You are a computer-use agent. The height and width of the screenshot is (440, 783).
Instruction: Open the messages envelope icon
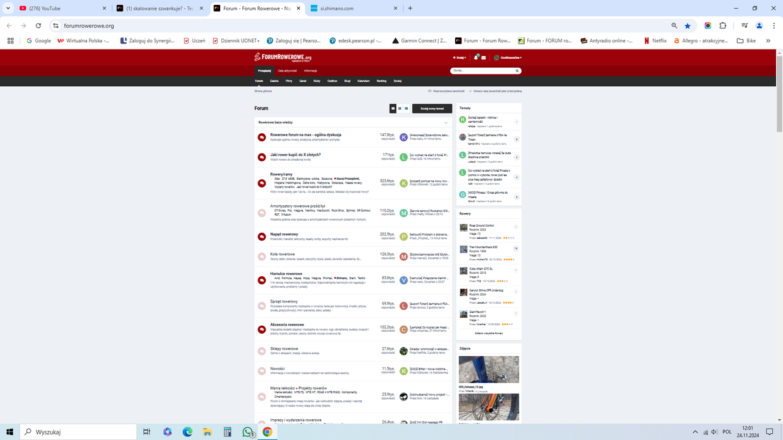pos(483,57)
